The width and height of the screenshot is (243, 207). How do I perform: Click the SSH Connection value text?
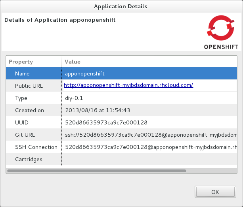click(x=151, y=147)
